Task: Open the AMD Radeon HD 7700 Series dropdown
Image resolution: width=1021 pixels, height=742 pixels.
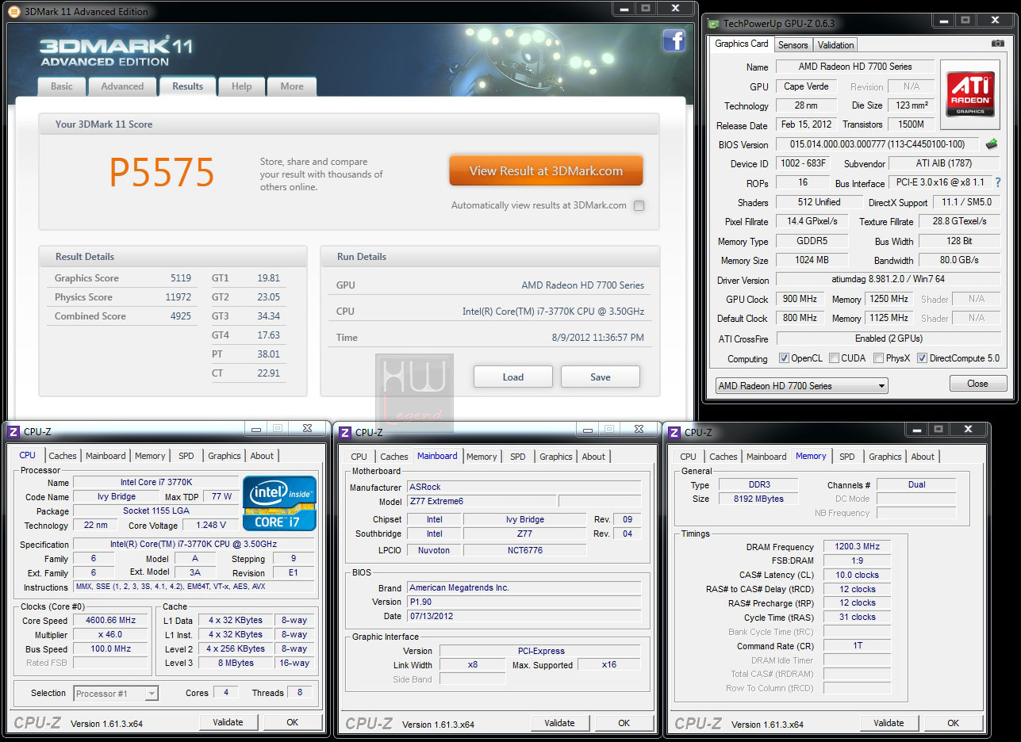Action: 801,386
